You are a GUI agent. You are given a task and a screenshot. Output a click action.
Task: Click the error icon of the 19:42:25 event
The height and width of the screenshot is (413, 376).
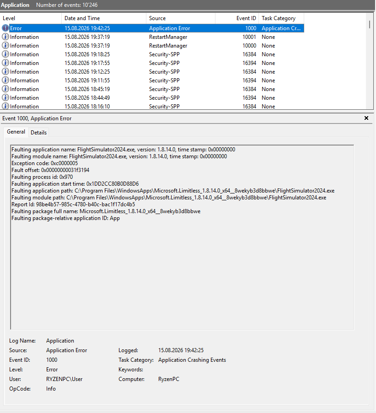pos(5,28)
